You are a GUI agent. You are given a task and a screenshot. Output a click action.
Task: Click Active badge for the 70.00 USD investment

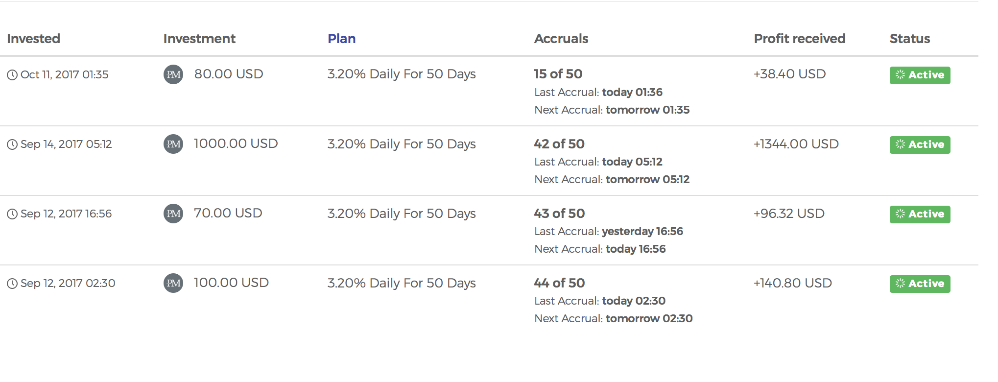[x=920, y=215]
